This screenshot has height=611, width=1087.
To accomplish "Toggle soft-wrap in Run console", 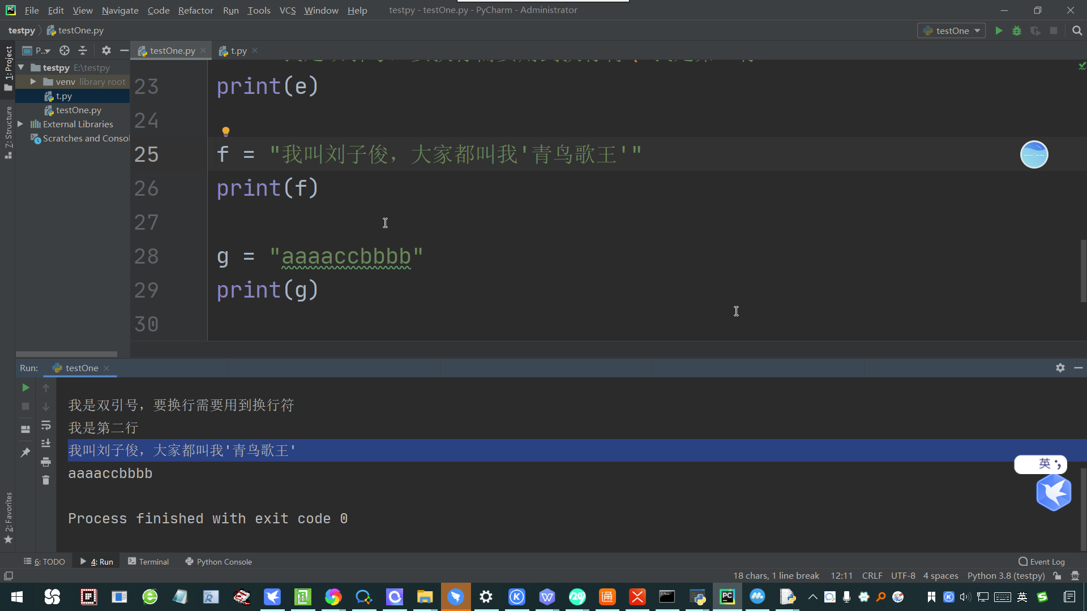I will tap(46, 425).
